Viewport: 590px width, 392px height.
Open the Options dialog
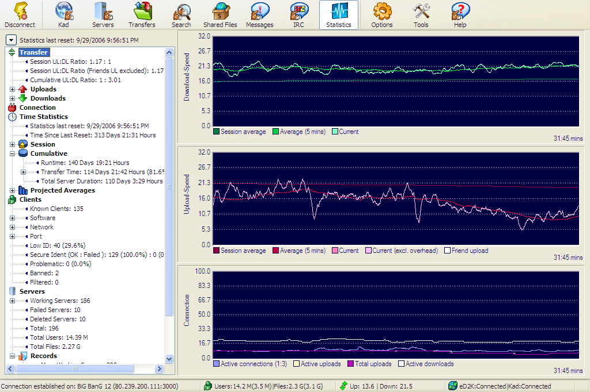point(381,15)
